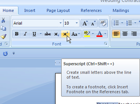Expand the Underline style dropdown arrow
The height and width of the screenshot is (104, 140).
point(41,34)
